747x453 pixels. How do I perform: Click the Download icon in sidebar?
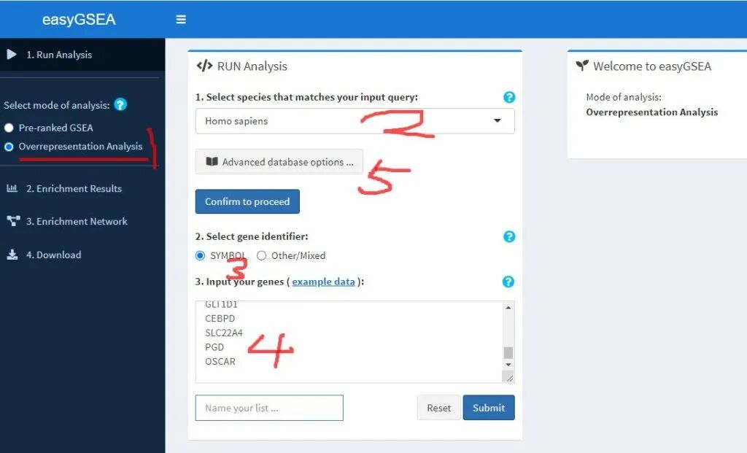tap(12, 255)
